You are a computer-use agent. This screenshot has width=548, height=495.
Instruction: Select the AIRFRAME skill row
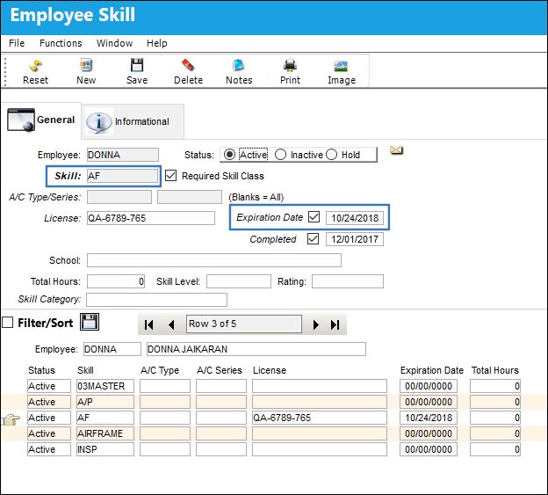click(x=274, y=433)
